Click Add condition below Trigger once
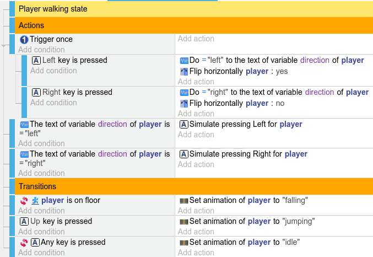This screenshot has width=373, height=257. (41, 50)
